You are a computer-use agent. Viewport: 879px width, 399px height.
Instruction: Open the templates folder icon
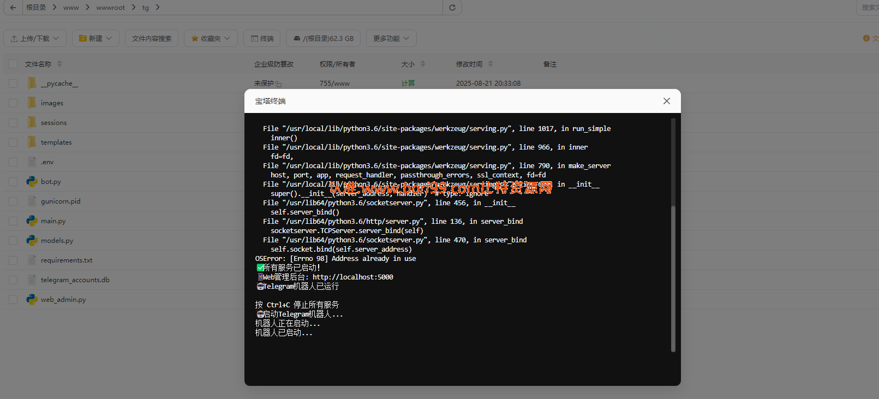pos(32,142)
